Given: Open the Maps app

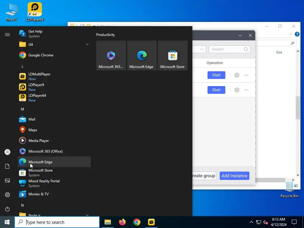Looking at the screenshot, I should click(x=54, y=130).
